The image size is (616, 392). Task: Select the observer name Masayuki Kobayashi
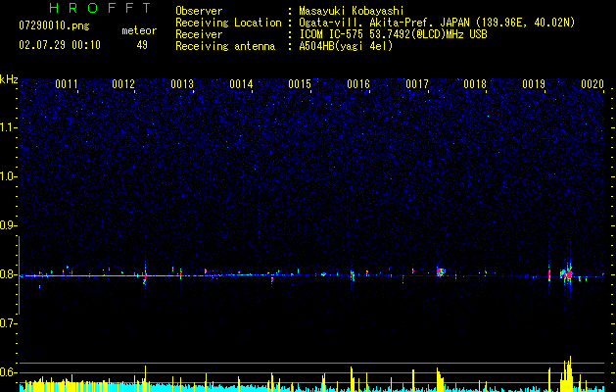pos(352,11)
